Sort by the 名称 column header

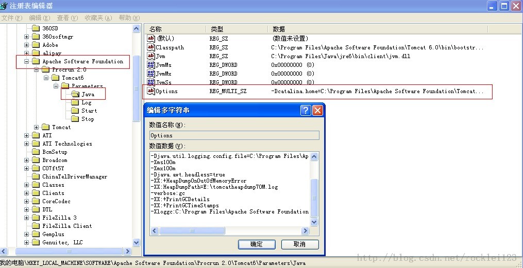coord(175,29)
